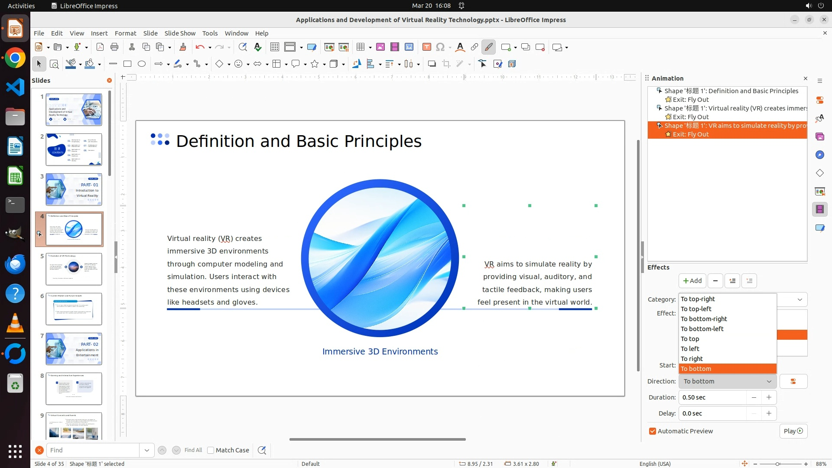Uncheck Automatic Preview checkbox
The height and width of the screenshot is (468, 832).
coord(653,431)
